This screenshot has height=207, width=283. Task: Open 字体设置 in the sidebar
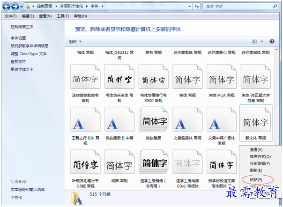18,38
